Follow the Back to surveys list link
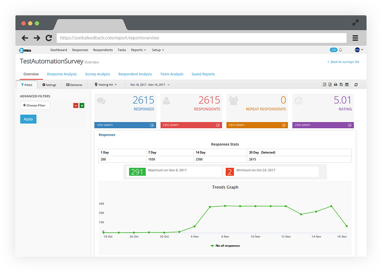This screenshot has height=272, width=382. point(343,62)
